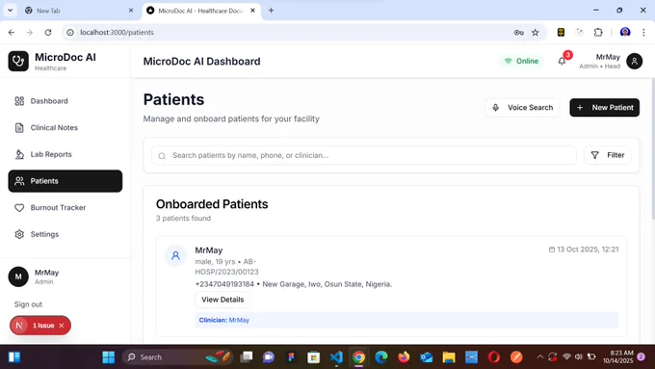Bookmark this page with star
Viewport: 655px width, 369px height.
click(x=536, y=33)
